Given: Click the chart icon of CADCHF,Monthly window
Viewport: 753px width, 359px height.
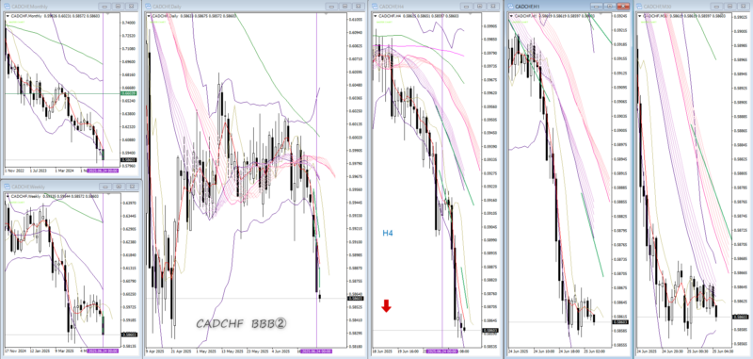Looking at the screenshot, I should tap(8, 7).
